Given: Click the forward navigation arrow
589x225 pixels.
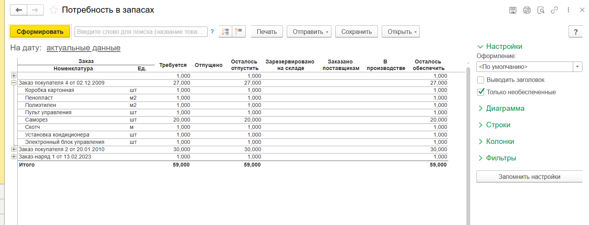Looking at the screenshot, I should coord(35,10).
